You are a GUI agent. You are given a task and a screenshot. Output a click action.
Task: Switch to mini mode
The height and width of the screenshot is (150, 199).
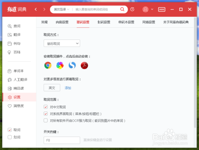(x=162, y=10)
